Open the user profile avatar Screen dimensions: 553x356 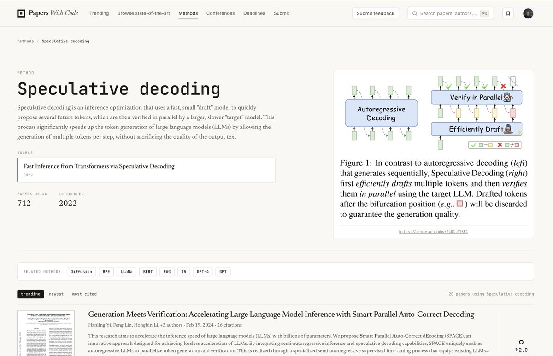pos(528,13)
